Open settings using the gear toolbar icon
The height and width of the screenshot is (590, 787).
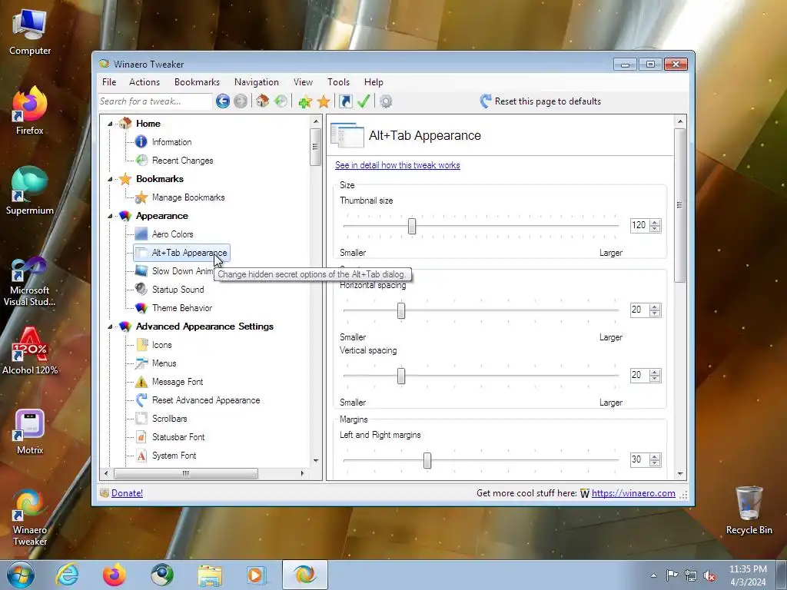coord(386,102)
